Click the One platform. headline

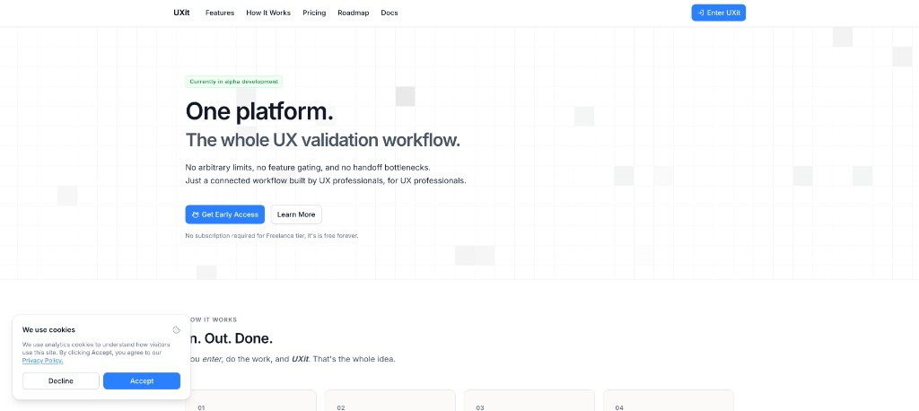tap(259, 111)
